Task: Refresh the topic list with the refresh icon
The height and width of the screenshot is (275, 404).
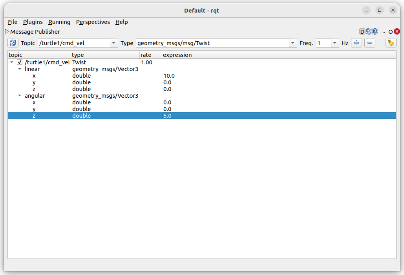Action: click(13, 43)
